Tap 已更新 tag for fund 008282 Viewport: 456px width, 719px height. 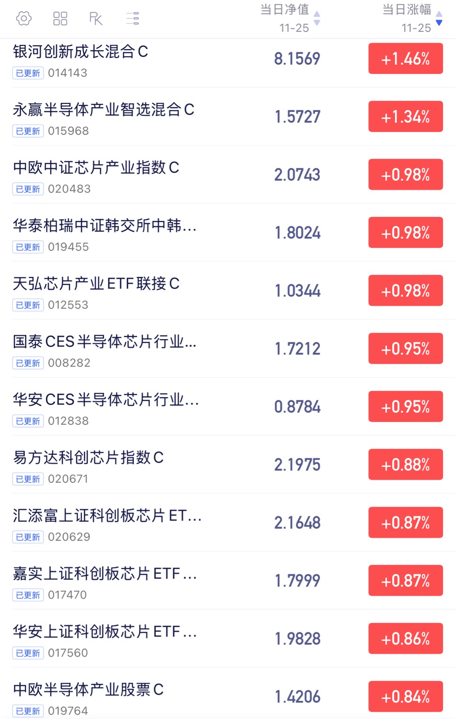pos(28,363)
